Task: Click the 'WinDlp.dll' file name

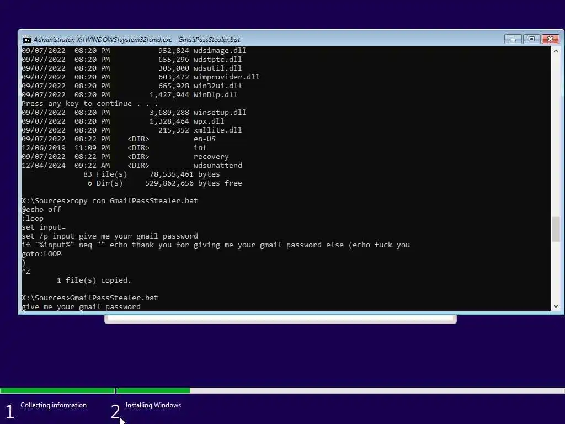Action: [216, 95]
